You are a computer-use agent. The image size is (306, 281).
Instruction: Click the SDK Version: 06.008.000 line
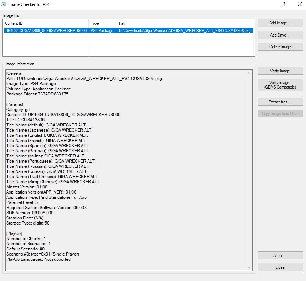coord(30,213)
